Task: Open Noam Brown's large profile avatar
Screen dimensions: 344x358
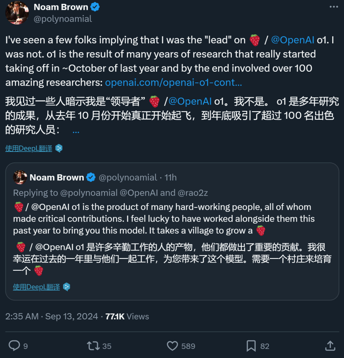Action: pyautogui.click(x=17, y=13)
